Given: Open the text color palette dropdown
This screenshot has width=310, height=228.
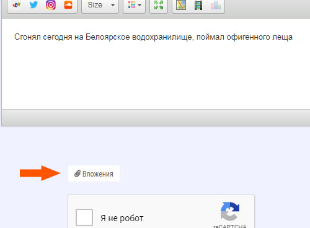Looking at the screenshot, I should tap(135, 5).
